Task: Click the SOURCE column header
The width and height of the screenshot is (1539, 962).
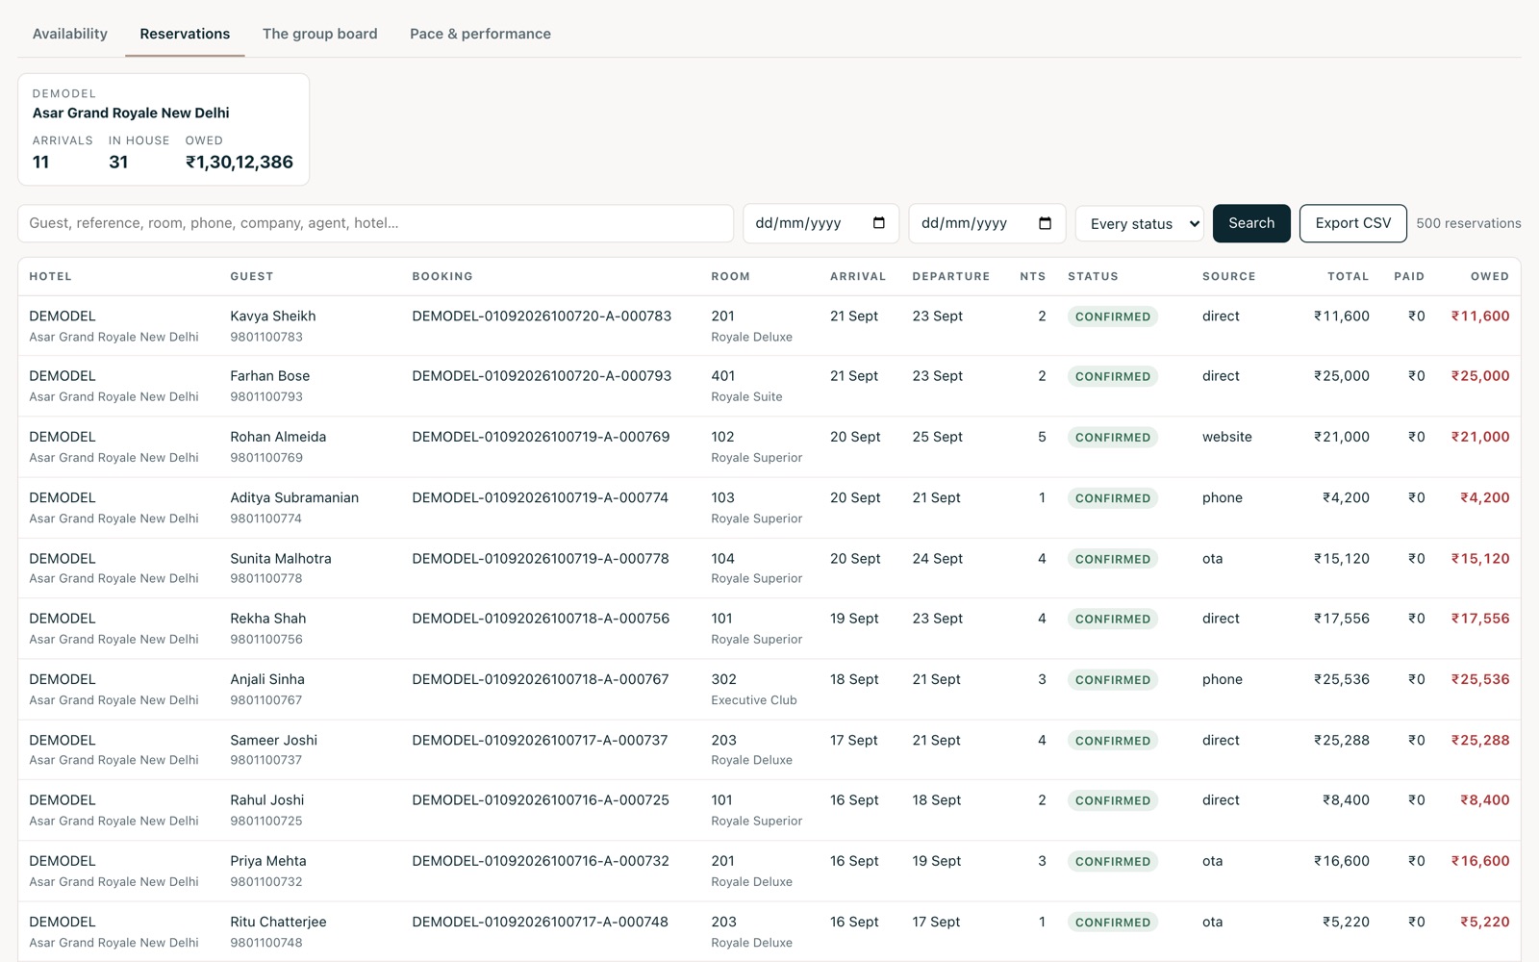Action: 1229,276
